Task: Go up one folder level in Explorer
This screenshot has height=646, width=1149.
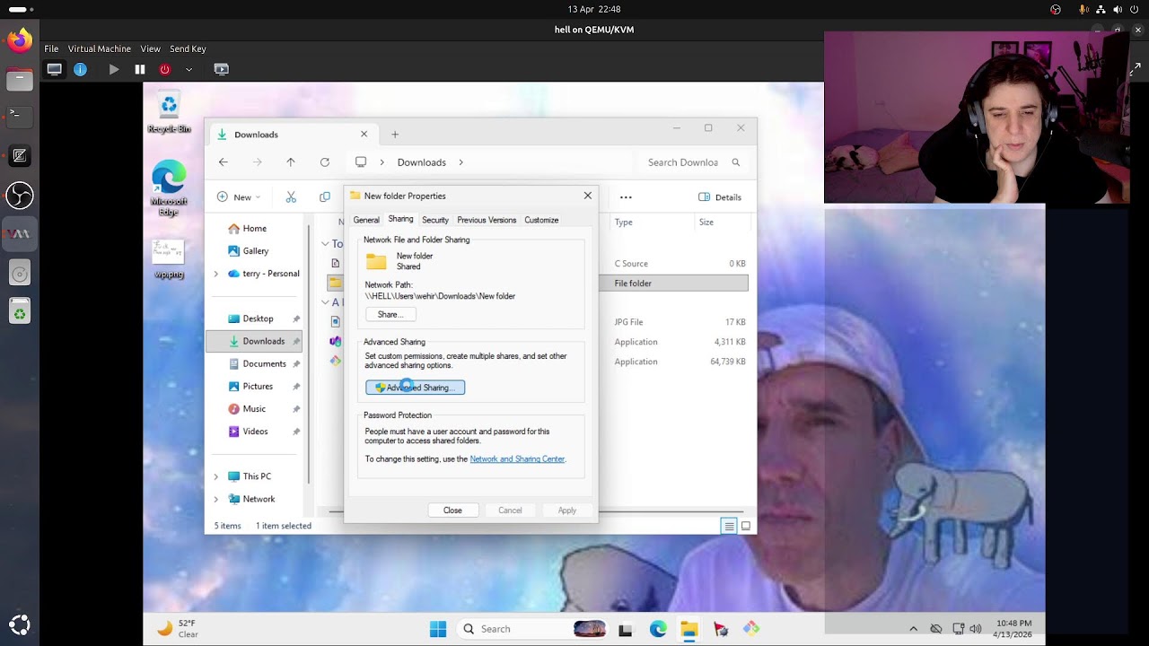Action: pos(291,162)
